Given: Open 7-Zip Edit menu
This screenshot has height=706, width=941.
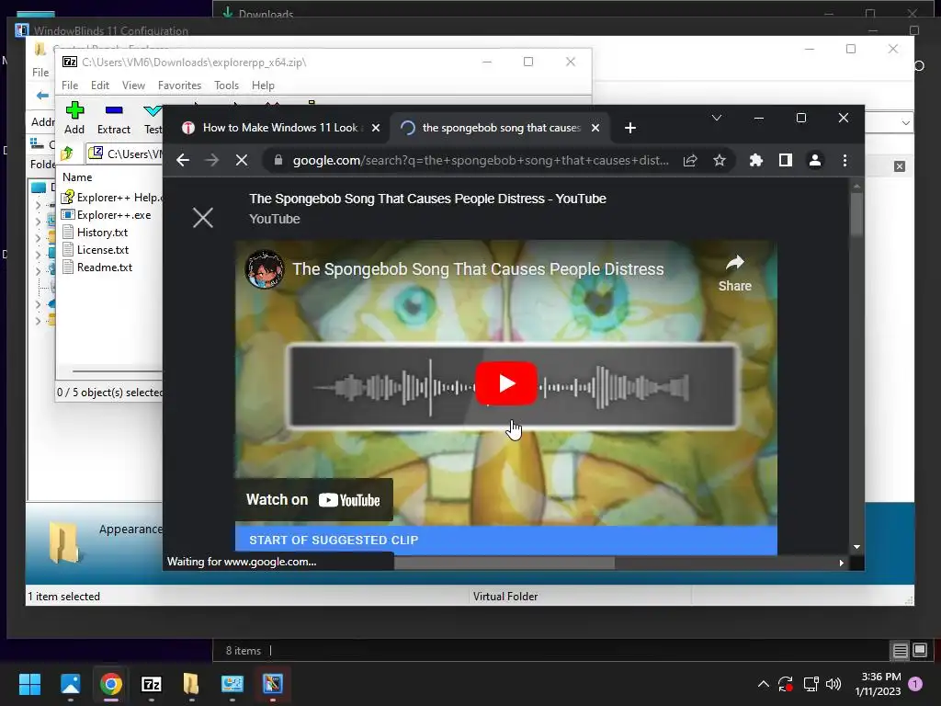Looking at the screenshot, I should [99, 85].
